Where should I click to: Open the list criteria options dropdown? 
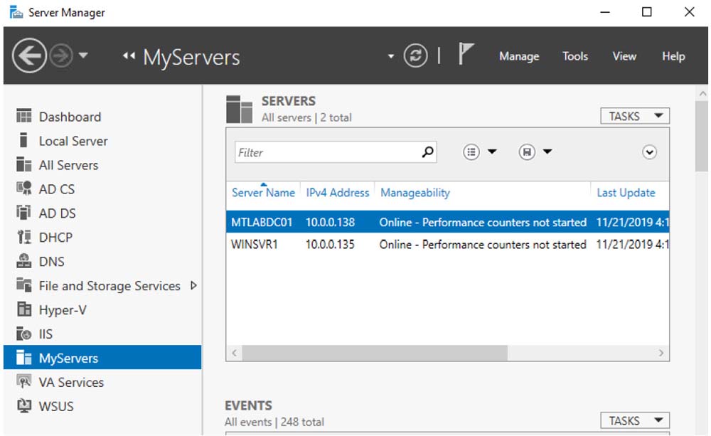480,151
